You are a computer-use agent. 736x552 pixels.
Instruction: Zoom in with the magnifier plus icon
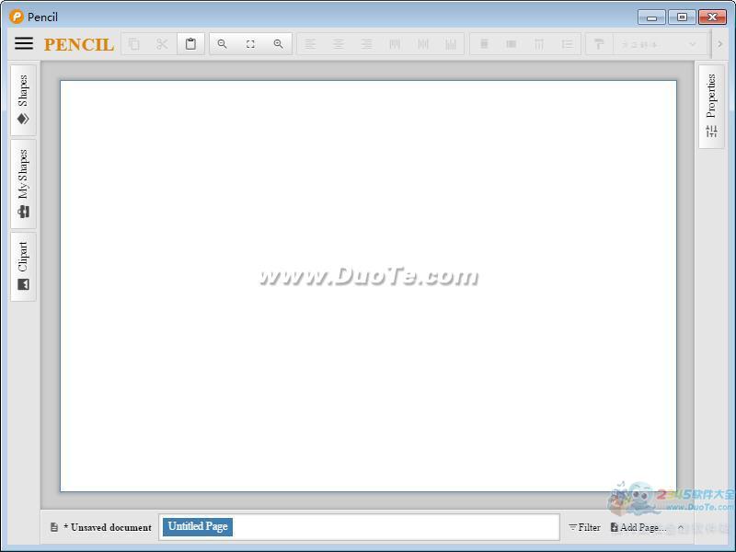[279, 44]
